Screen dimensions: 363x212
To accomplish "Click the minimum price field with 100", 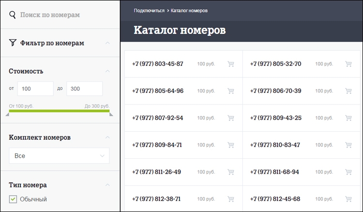I will click(35, 89).
